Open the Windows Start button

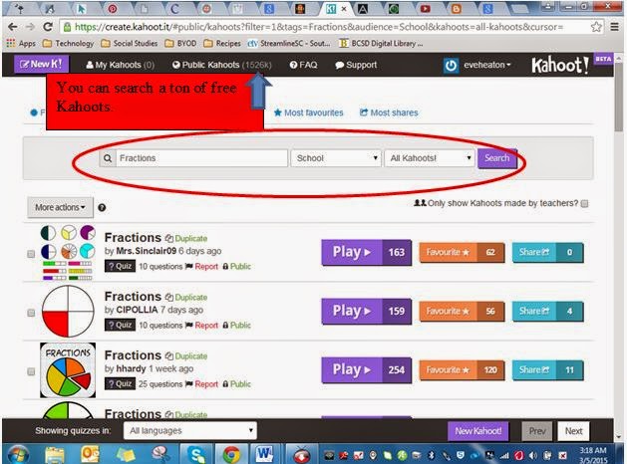(18, 455)
